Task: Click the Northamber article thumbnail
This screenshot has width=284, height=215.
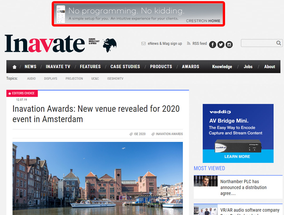Action: pos(206,181)
